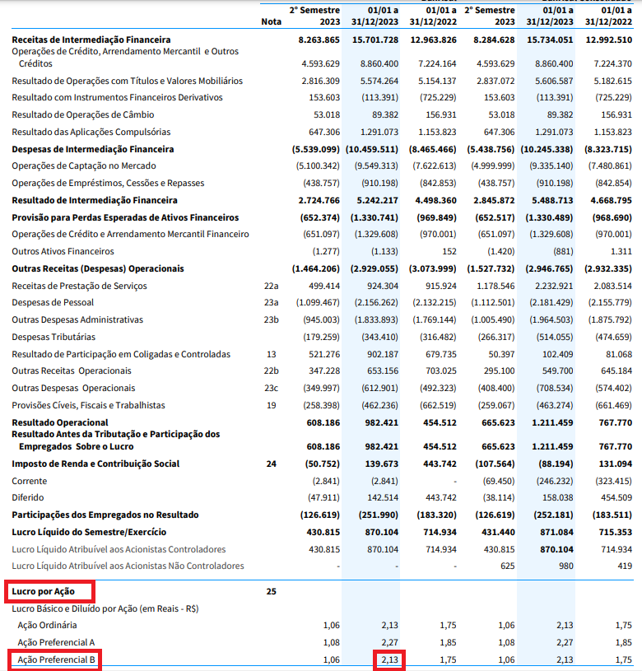Click 'Imposto de Renda e Contribuição Social' heading

(x=95, y=464)
